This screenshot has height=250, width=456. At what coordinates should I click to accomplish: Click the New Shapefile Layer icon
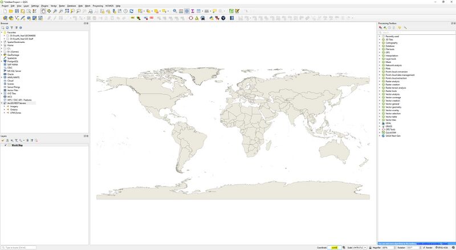pos(17,18)
